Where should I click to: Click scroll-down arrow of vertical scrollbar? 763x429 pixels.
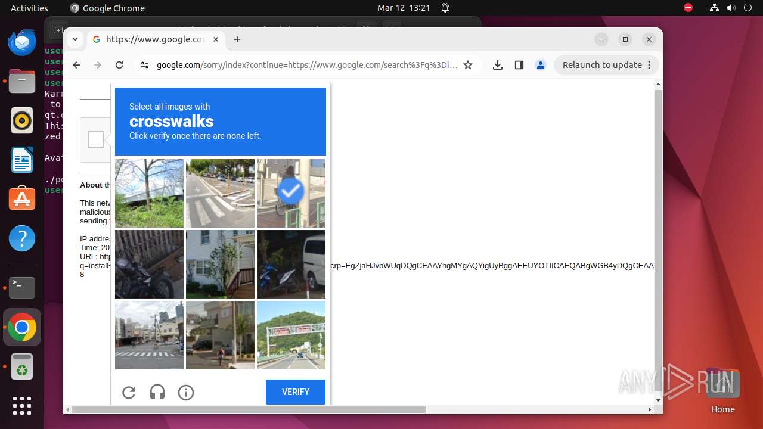tap(658, 400)
